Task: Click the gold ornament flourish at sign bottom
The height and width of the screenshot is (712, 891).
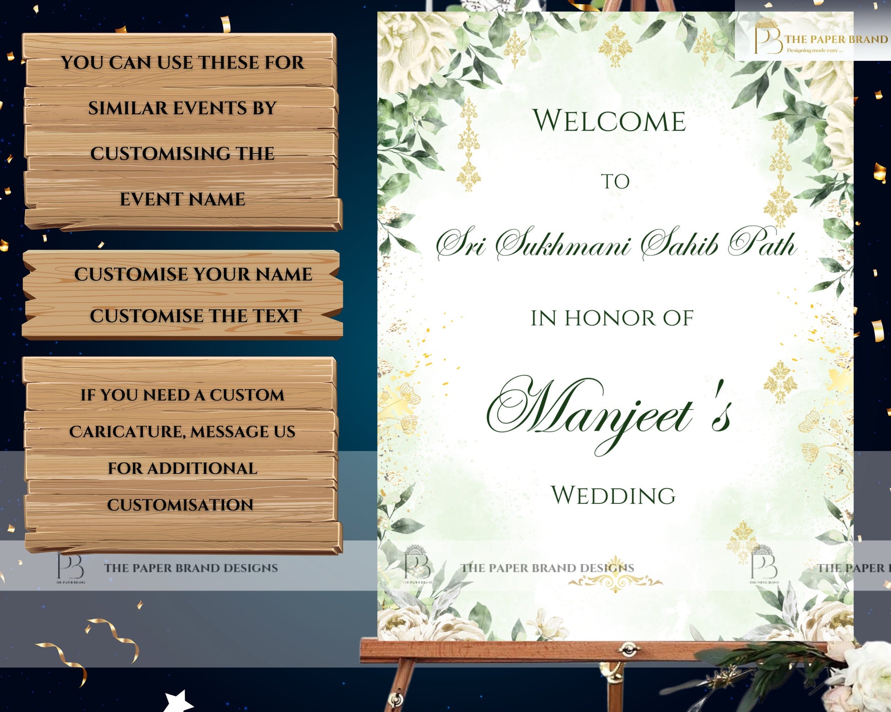Action: click(615, 582)
